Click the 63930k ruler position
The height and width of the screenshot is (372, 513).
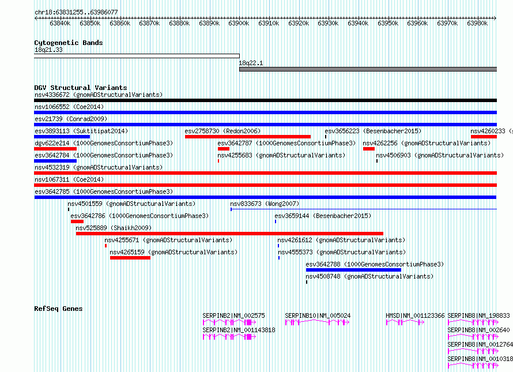328,23
